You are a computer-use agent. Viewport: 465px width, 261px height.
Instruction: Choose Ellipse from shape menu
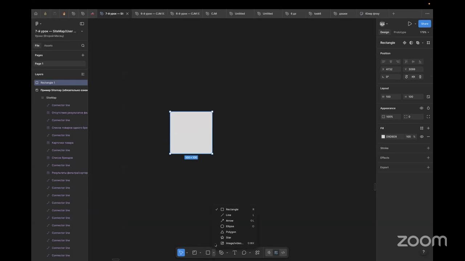coord(235,226)
